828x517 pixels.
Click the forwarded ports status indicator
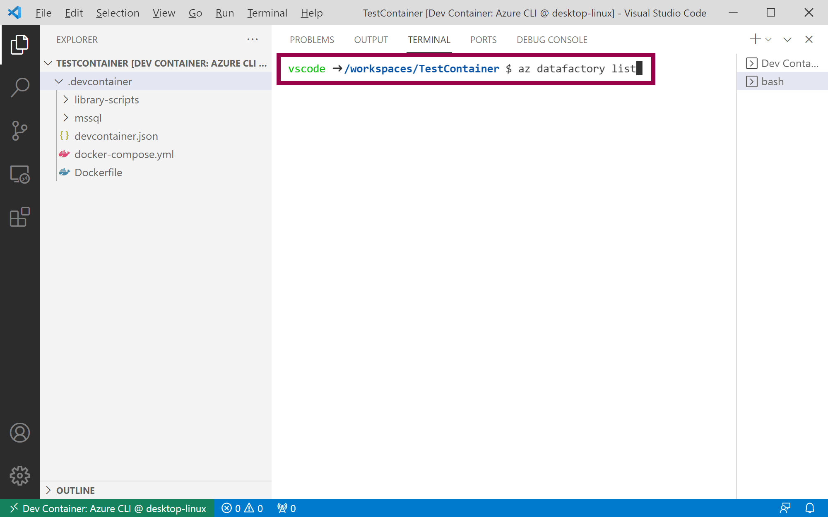(286, 508)
